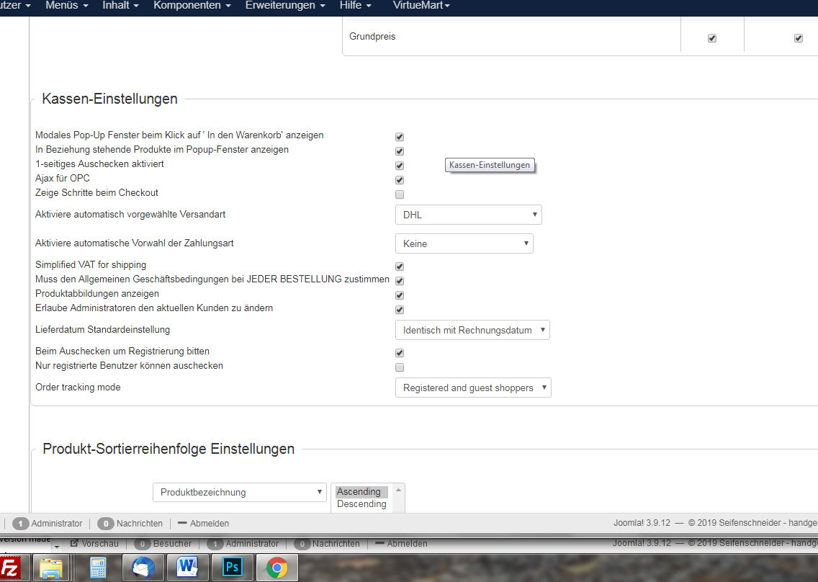The width and height of the screenshot is (818, 582).
Task: Open the VirtueMart menu
Action: 421,6
